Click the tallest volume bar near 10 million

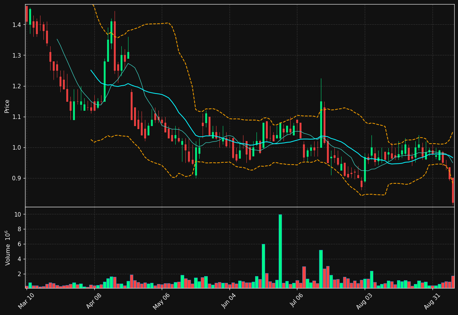pyautogui.click(x=280, y=251)
